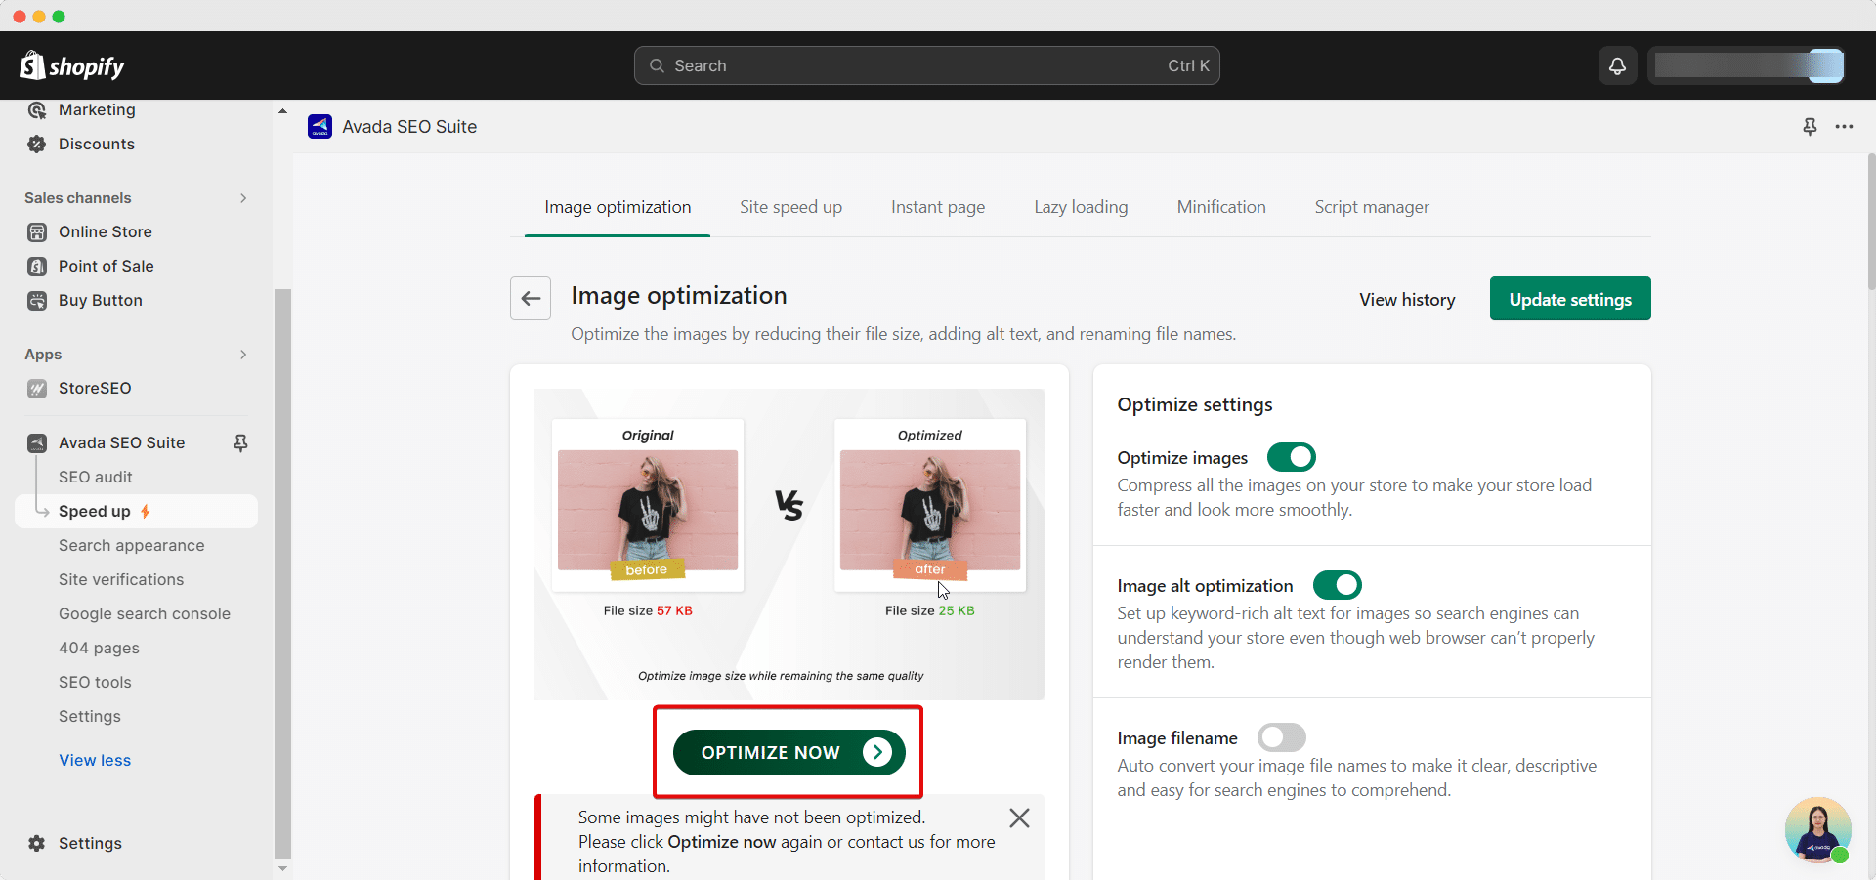Pin the app using header pin icon
The width and height of the screenshot is (1876, 880).
click(1810, 127)
